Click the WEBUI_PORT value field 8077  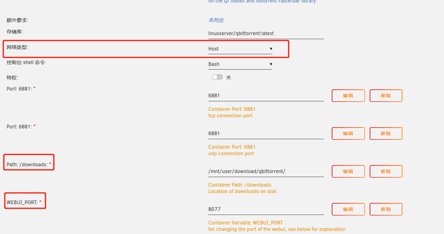point(266,209)
